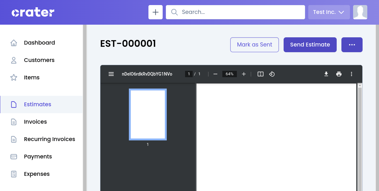The height and width of the screenshot is (191, 379).
Task: Open the Invoices section
Action: pyautogui.click(x=41, y=122)
